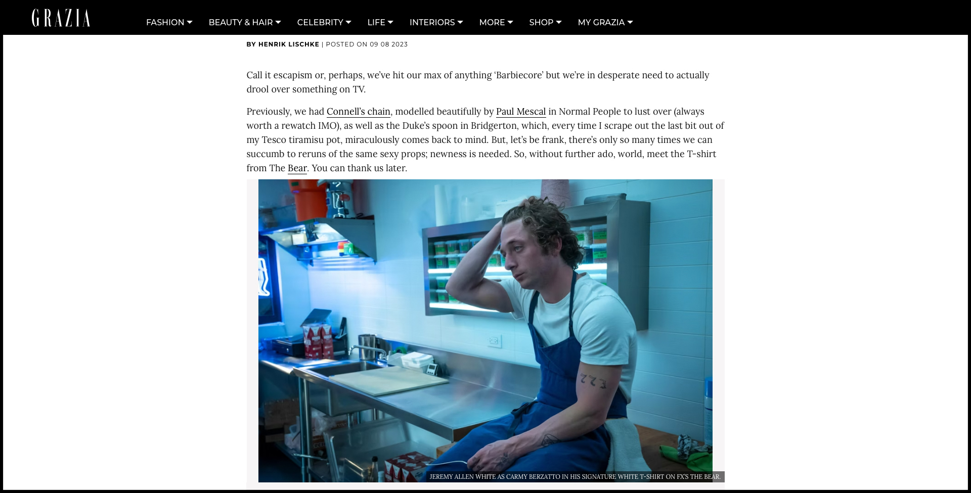Open the Bear link in article
This screenshot has height=493, width=971.
(297, 168)
